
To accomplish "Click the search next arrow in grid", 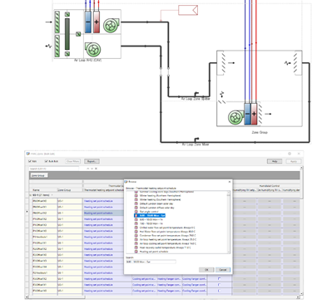I will click(x=92, y=169).
